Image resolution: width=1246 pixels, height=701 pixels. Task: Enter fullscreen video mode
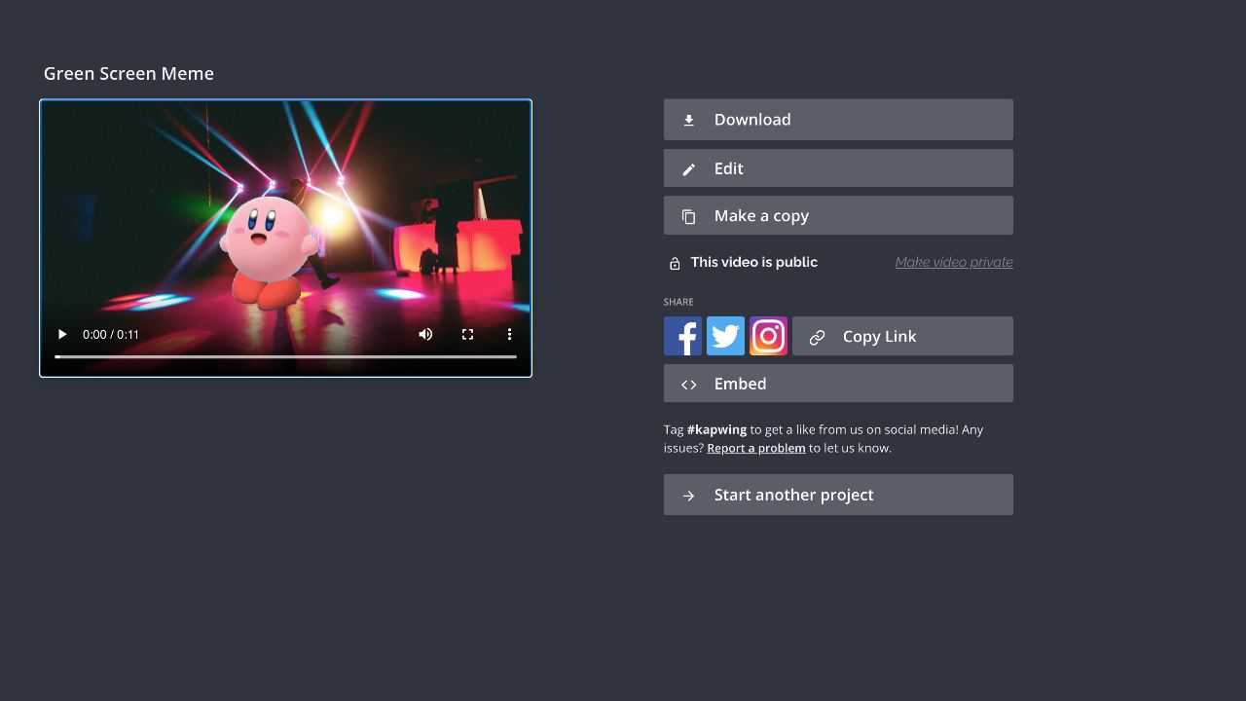(x=467, y=334)
